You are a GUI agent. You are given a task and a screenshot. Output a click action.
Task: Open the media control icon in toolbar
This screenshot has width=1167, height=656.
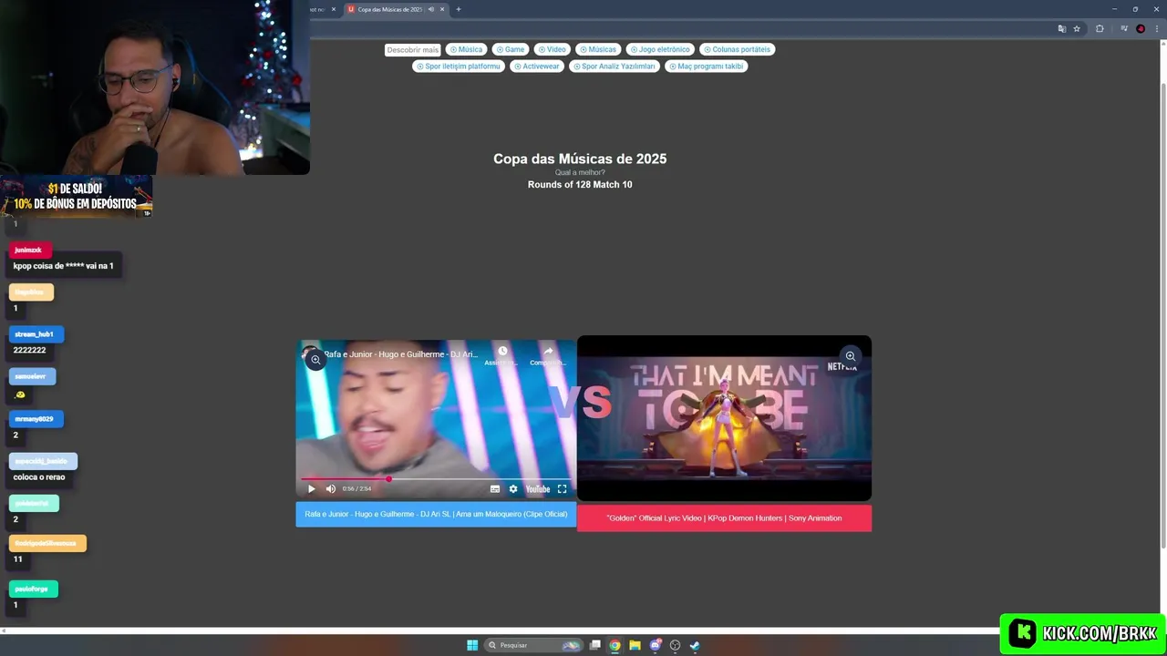(1124, 28)
